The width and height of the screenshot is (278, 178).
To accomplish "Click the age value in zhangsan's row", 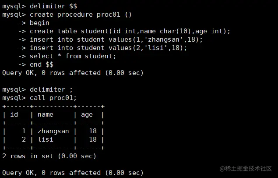I will pos(92,131).
